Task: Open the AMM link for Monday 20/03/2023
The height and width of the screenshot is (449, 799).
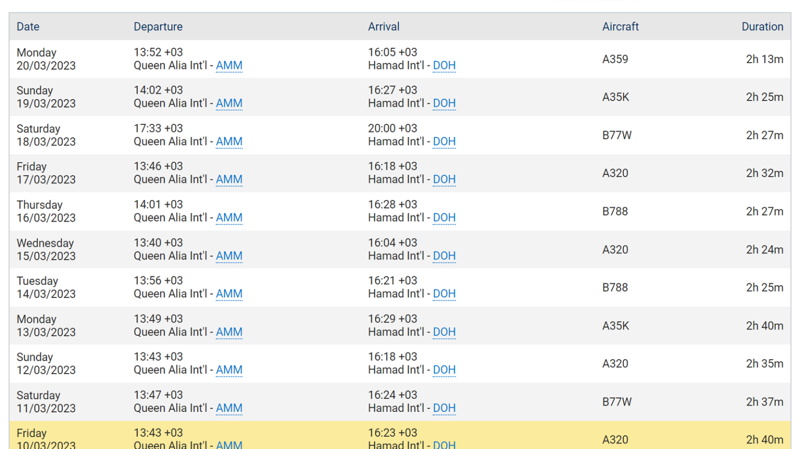Action: pyautogui.click(x=229, y=65)
